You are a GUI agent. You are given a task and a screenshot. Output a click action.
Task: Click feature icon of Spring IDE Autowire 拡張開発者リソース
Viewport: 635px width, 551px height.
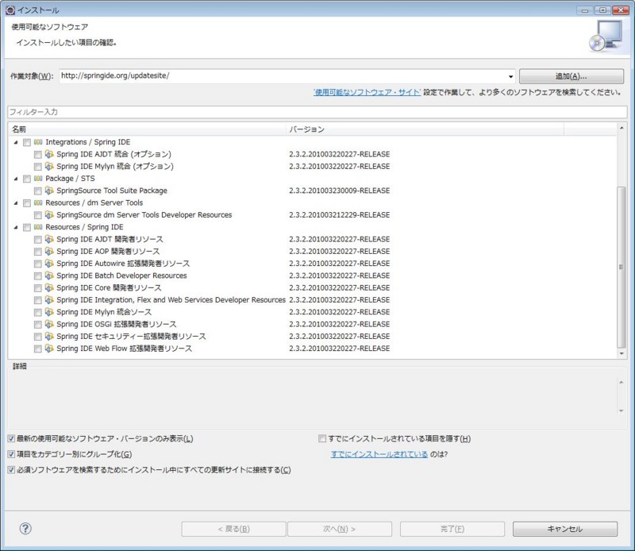point(49,264)
